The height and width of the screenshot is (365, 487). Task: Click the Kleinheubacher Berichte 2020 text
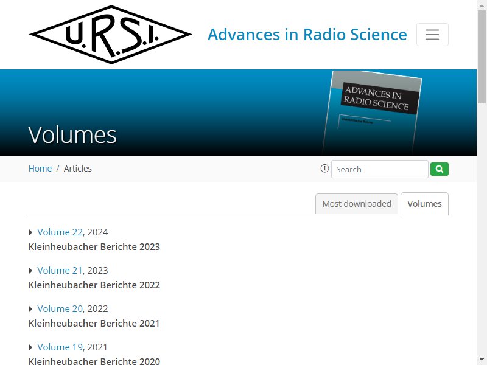point(94,361)
